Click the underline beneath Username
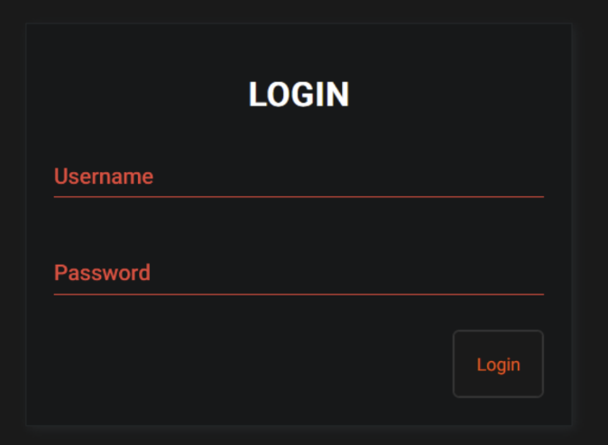The width and height of the screenshot is (608, 445). (x=298, y=195)
